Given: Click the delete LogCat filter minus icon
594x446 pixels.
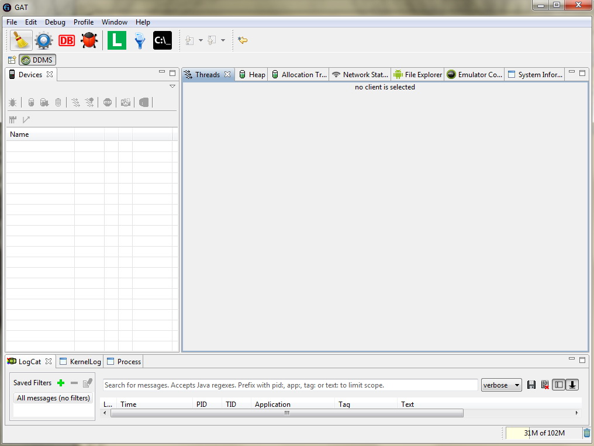Looking at the screenshot, I should [74, 383].
